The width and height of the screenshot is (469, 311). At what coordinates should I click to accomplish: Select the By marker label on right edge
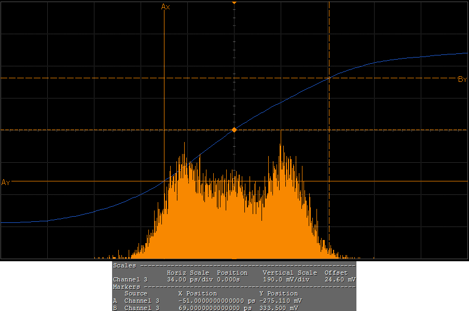coord(462,79)
